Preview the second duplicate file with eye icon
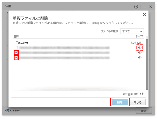Image resolution: width=157 pixels, height=119 pixels. pos(140,52)
